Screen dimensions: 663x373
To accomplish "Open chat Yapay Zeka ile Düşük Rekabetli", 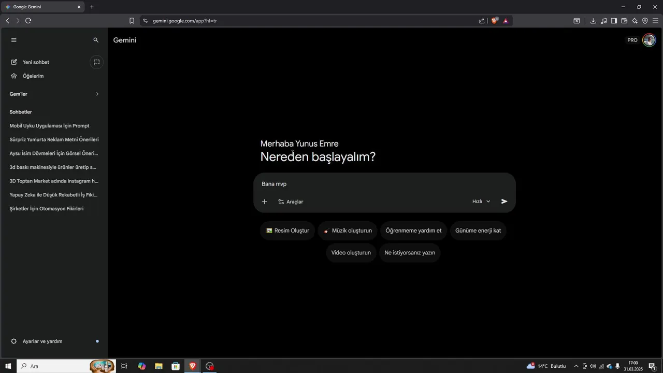I will tap(54, 195).
